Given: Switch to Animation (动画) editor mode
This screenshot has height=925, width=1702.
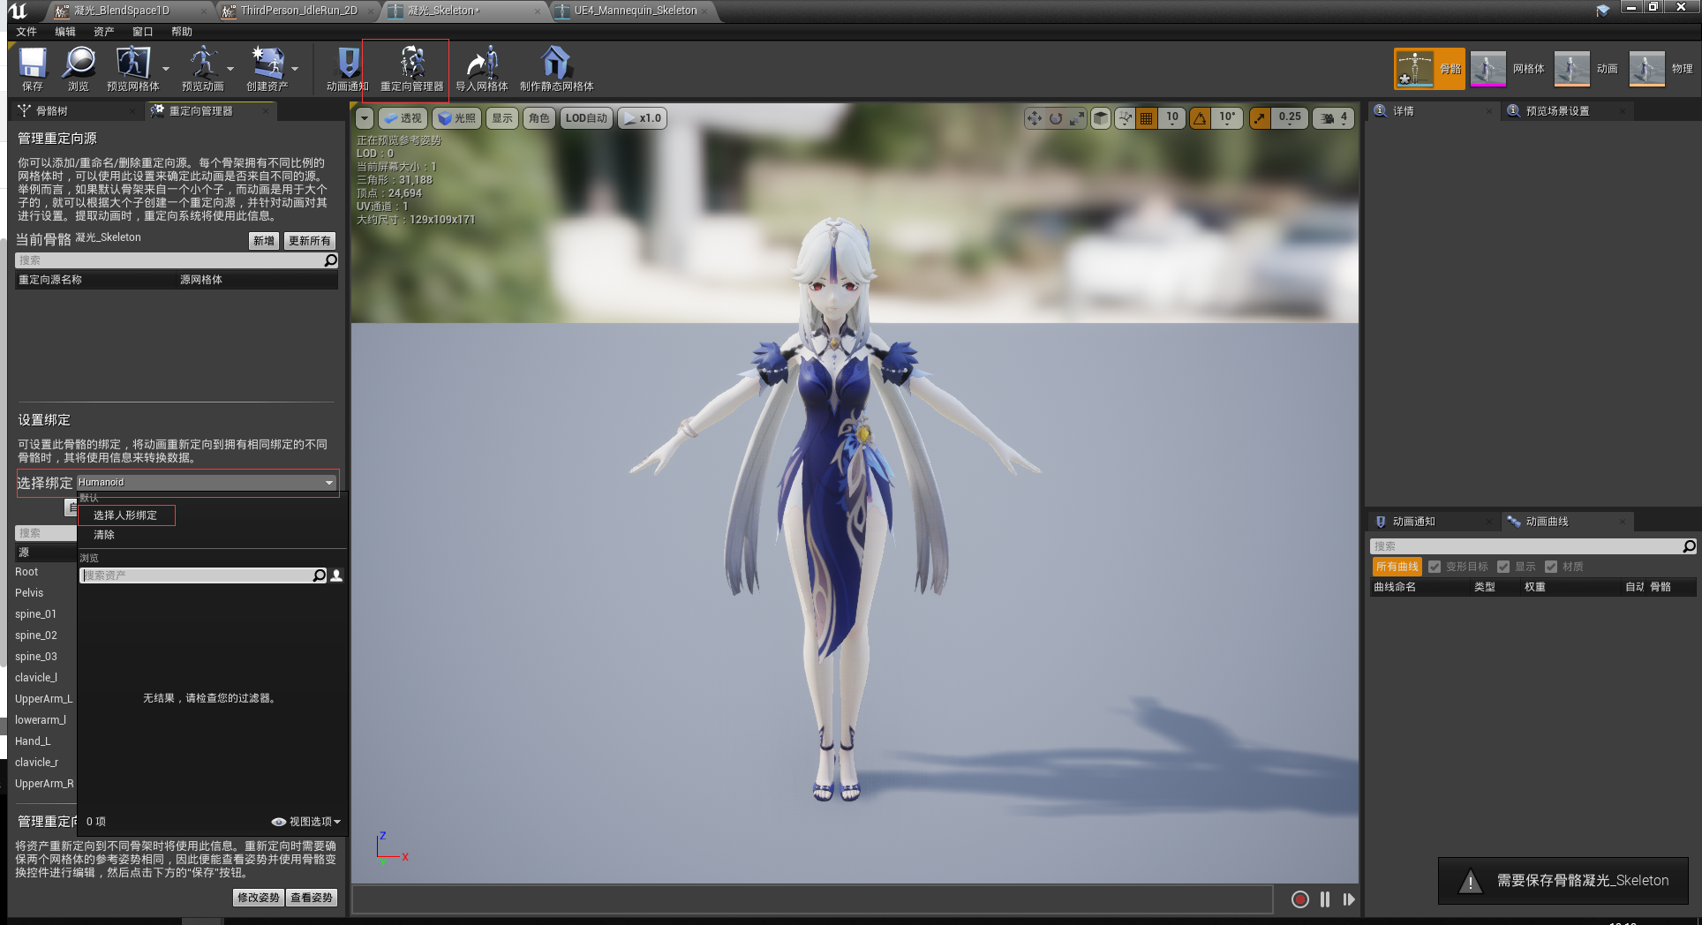Looking at the screenshot, I should 1587,69.
